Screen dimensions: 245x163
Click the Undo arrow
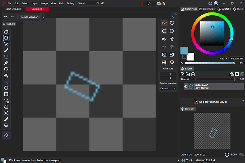(6, 17)
